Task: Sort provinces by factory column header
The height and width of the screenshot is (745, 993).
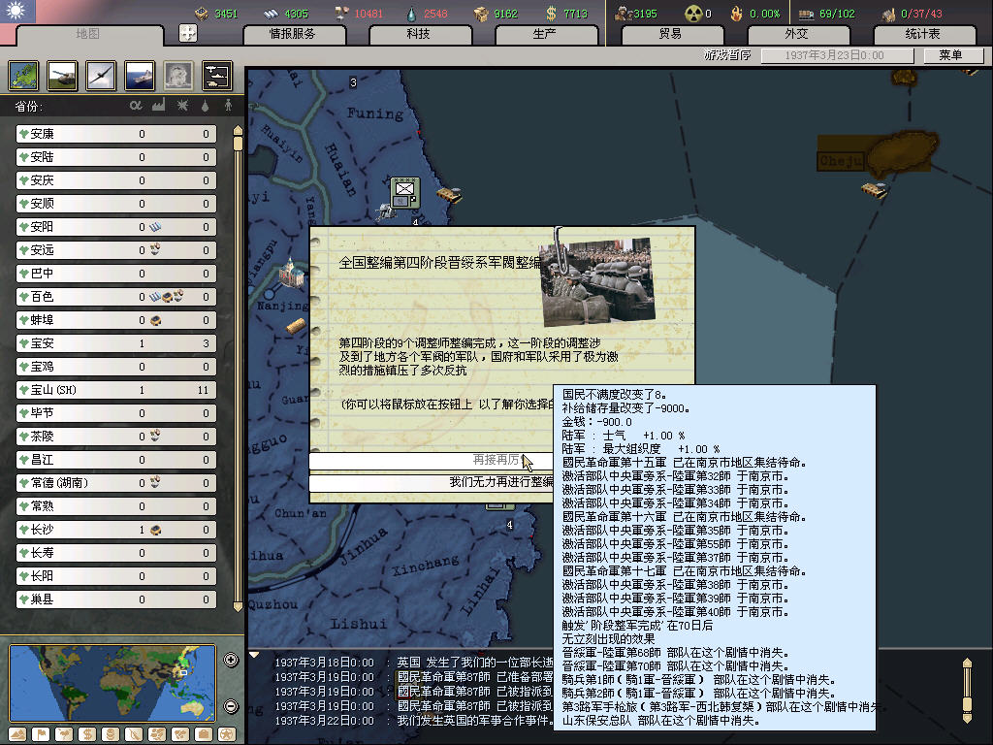Action: tap(158, 105)
